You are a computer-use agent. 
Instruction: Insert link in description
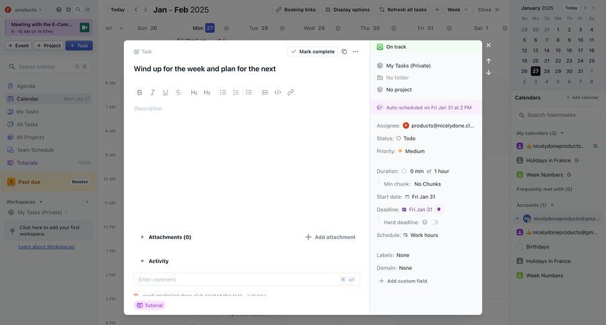(x=290, y=92)
